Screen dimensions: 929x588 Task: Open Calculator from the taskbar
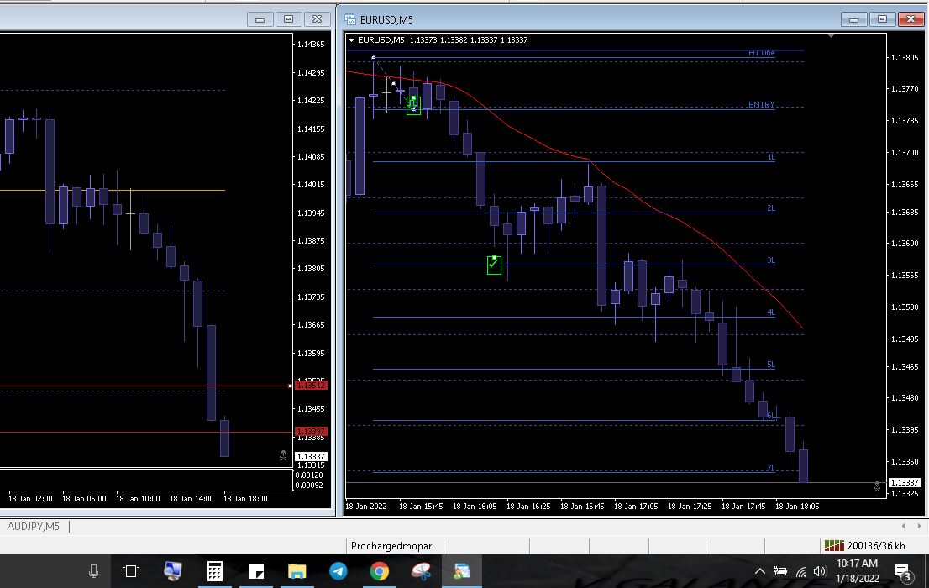[x=214, y=571]
